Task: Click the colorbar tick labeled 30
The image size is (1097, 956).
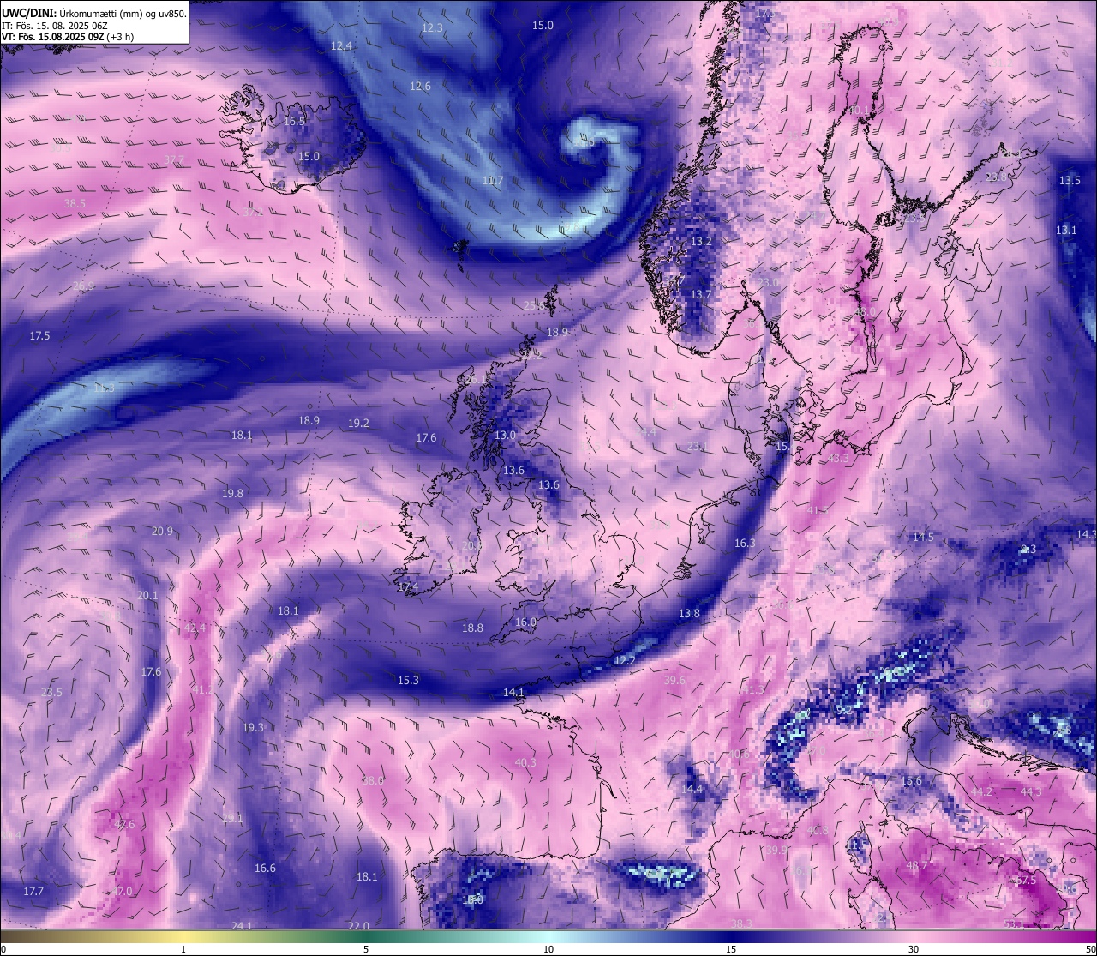Action: (x=914, y=949)
